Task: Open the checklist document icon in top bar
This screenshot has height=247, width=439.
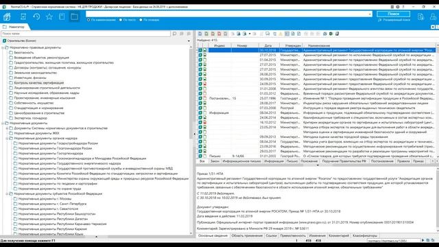Action: 23,16
